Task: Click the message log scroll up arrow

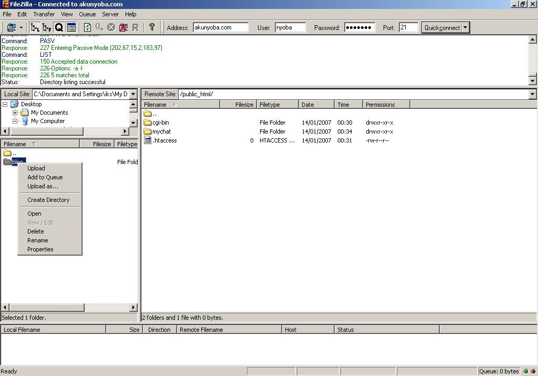Action: click(x=533, y=39)
